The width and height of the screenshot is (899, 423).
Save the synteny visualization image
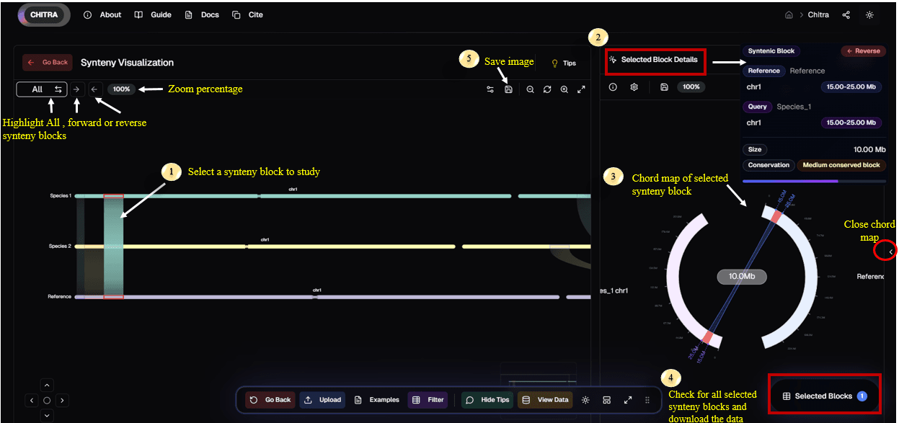click(509, 89)
